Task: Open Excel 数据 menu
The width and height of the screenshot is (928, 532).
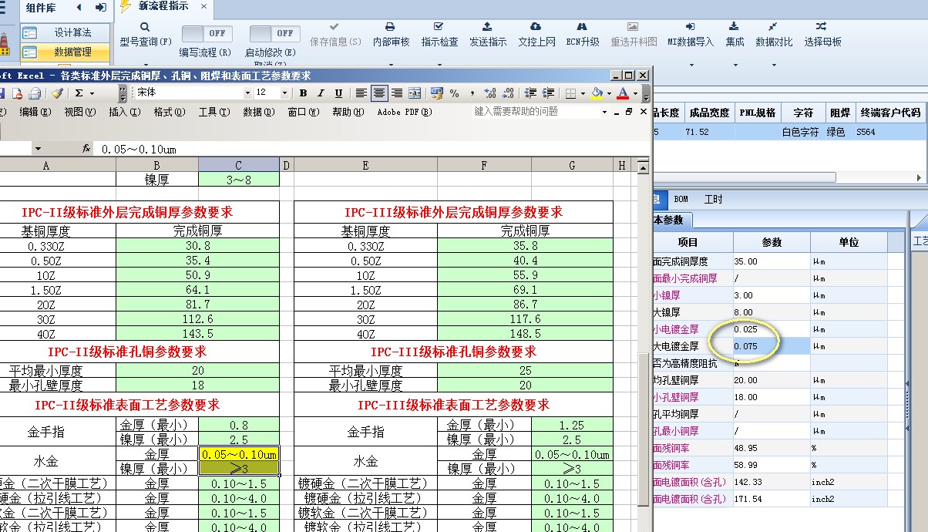Action: click(258, 113)
